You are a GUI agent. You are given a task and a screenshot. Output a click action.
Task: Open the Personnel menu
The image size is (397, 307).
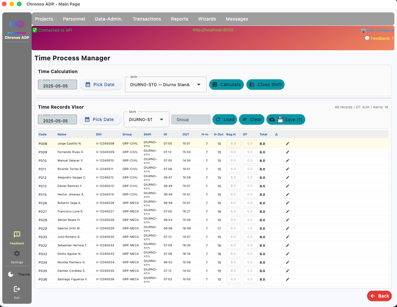coord(74,19)
